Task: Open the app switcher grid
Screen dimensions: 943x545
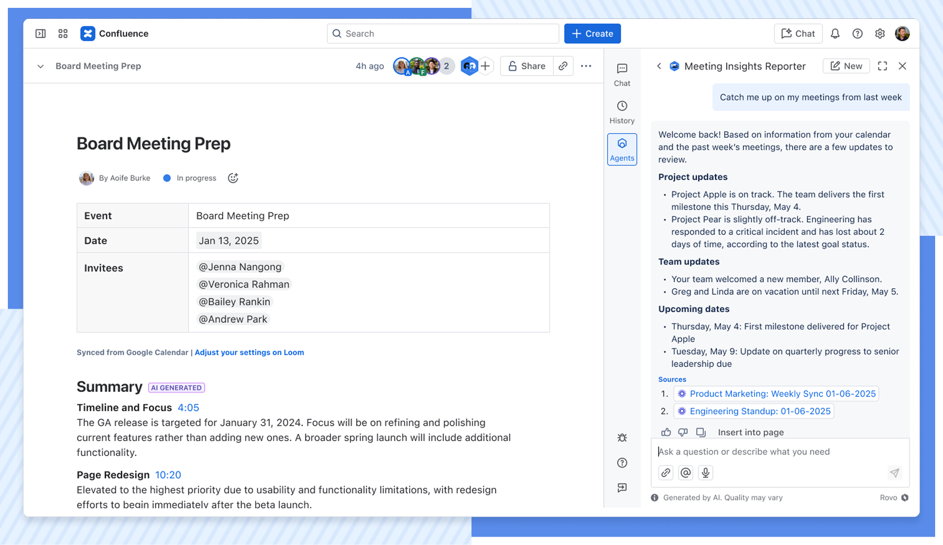Action: 63,34
